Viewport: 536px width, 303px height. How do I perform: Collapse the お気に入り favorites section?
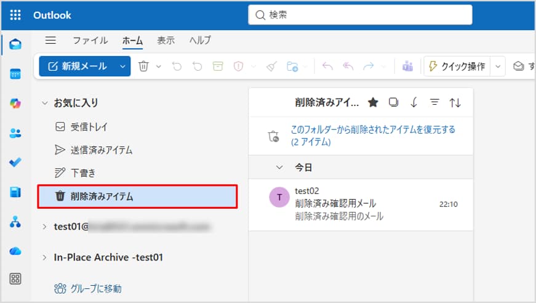coord(44,103)
